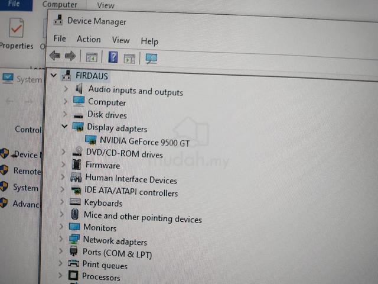Select the FIRDAUS computer name
Viewport: 378px width, 284px height.
coord(92,76)
